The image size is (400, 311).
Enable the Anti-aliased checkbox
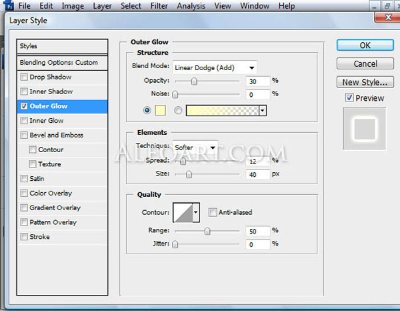(x=212, y=212)
